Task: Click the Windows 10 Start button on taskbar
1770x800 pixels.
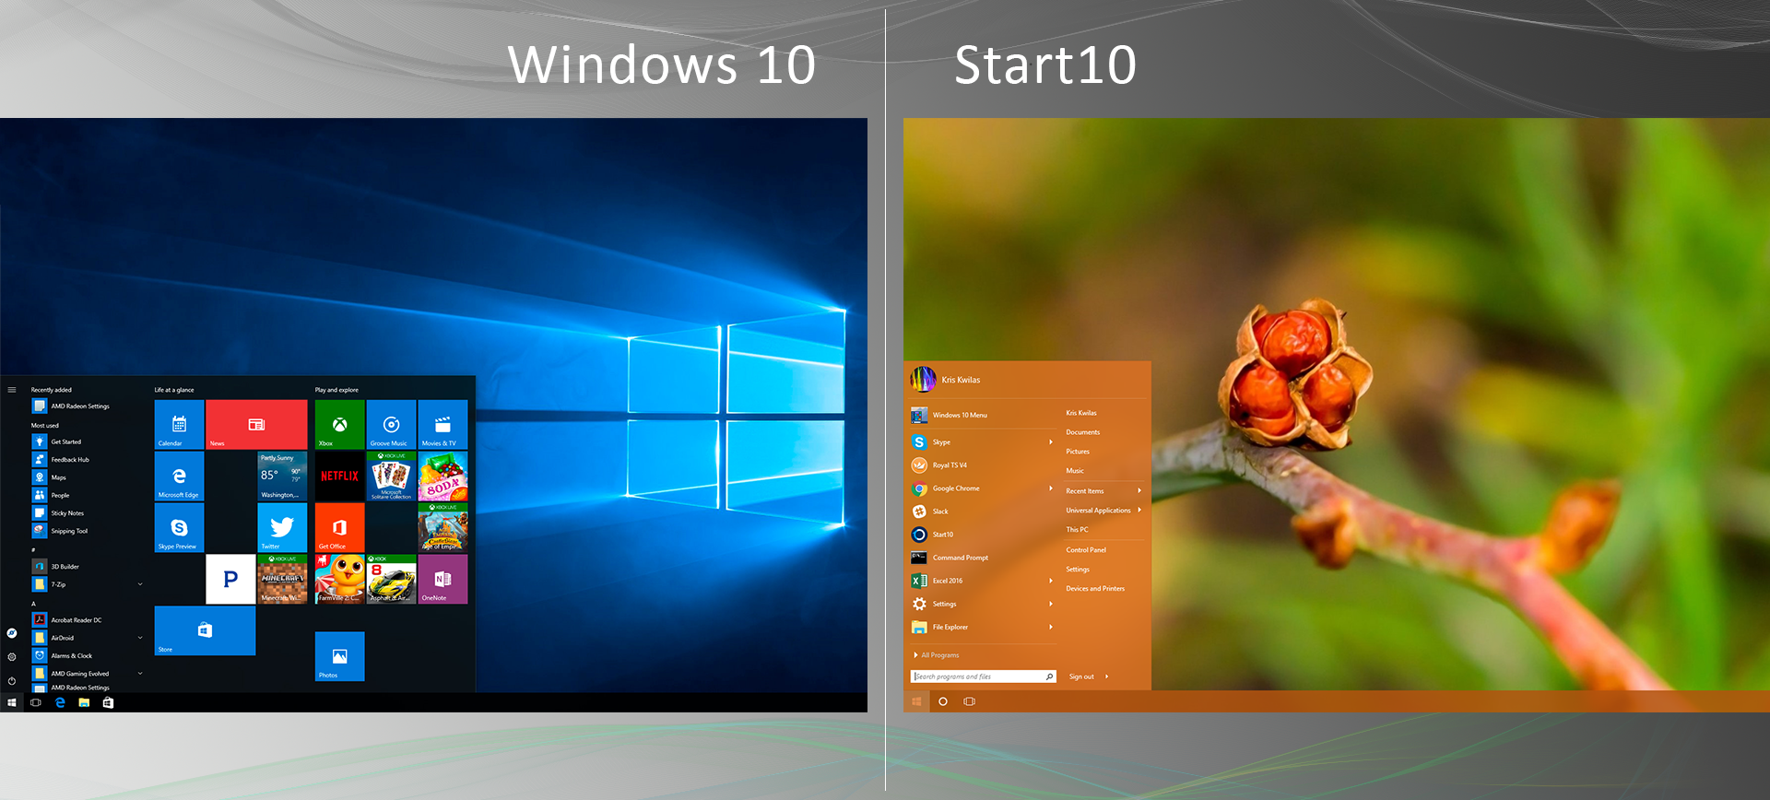Action: coord(12,702)
